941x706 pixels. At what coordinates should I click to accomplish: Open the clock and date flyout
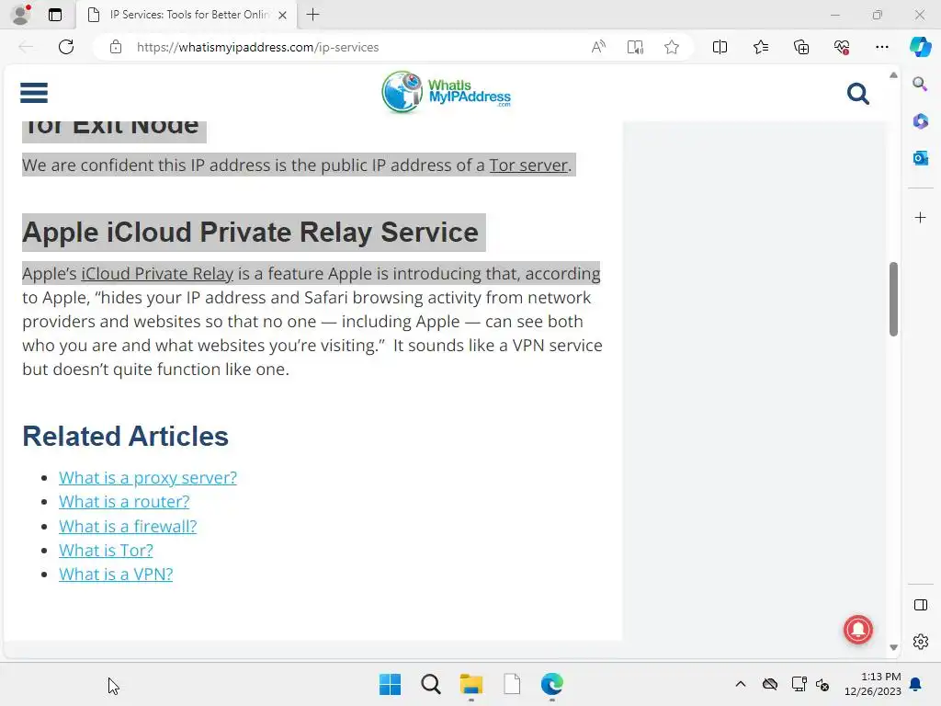point(873,684)
